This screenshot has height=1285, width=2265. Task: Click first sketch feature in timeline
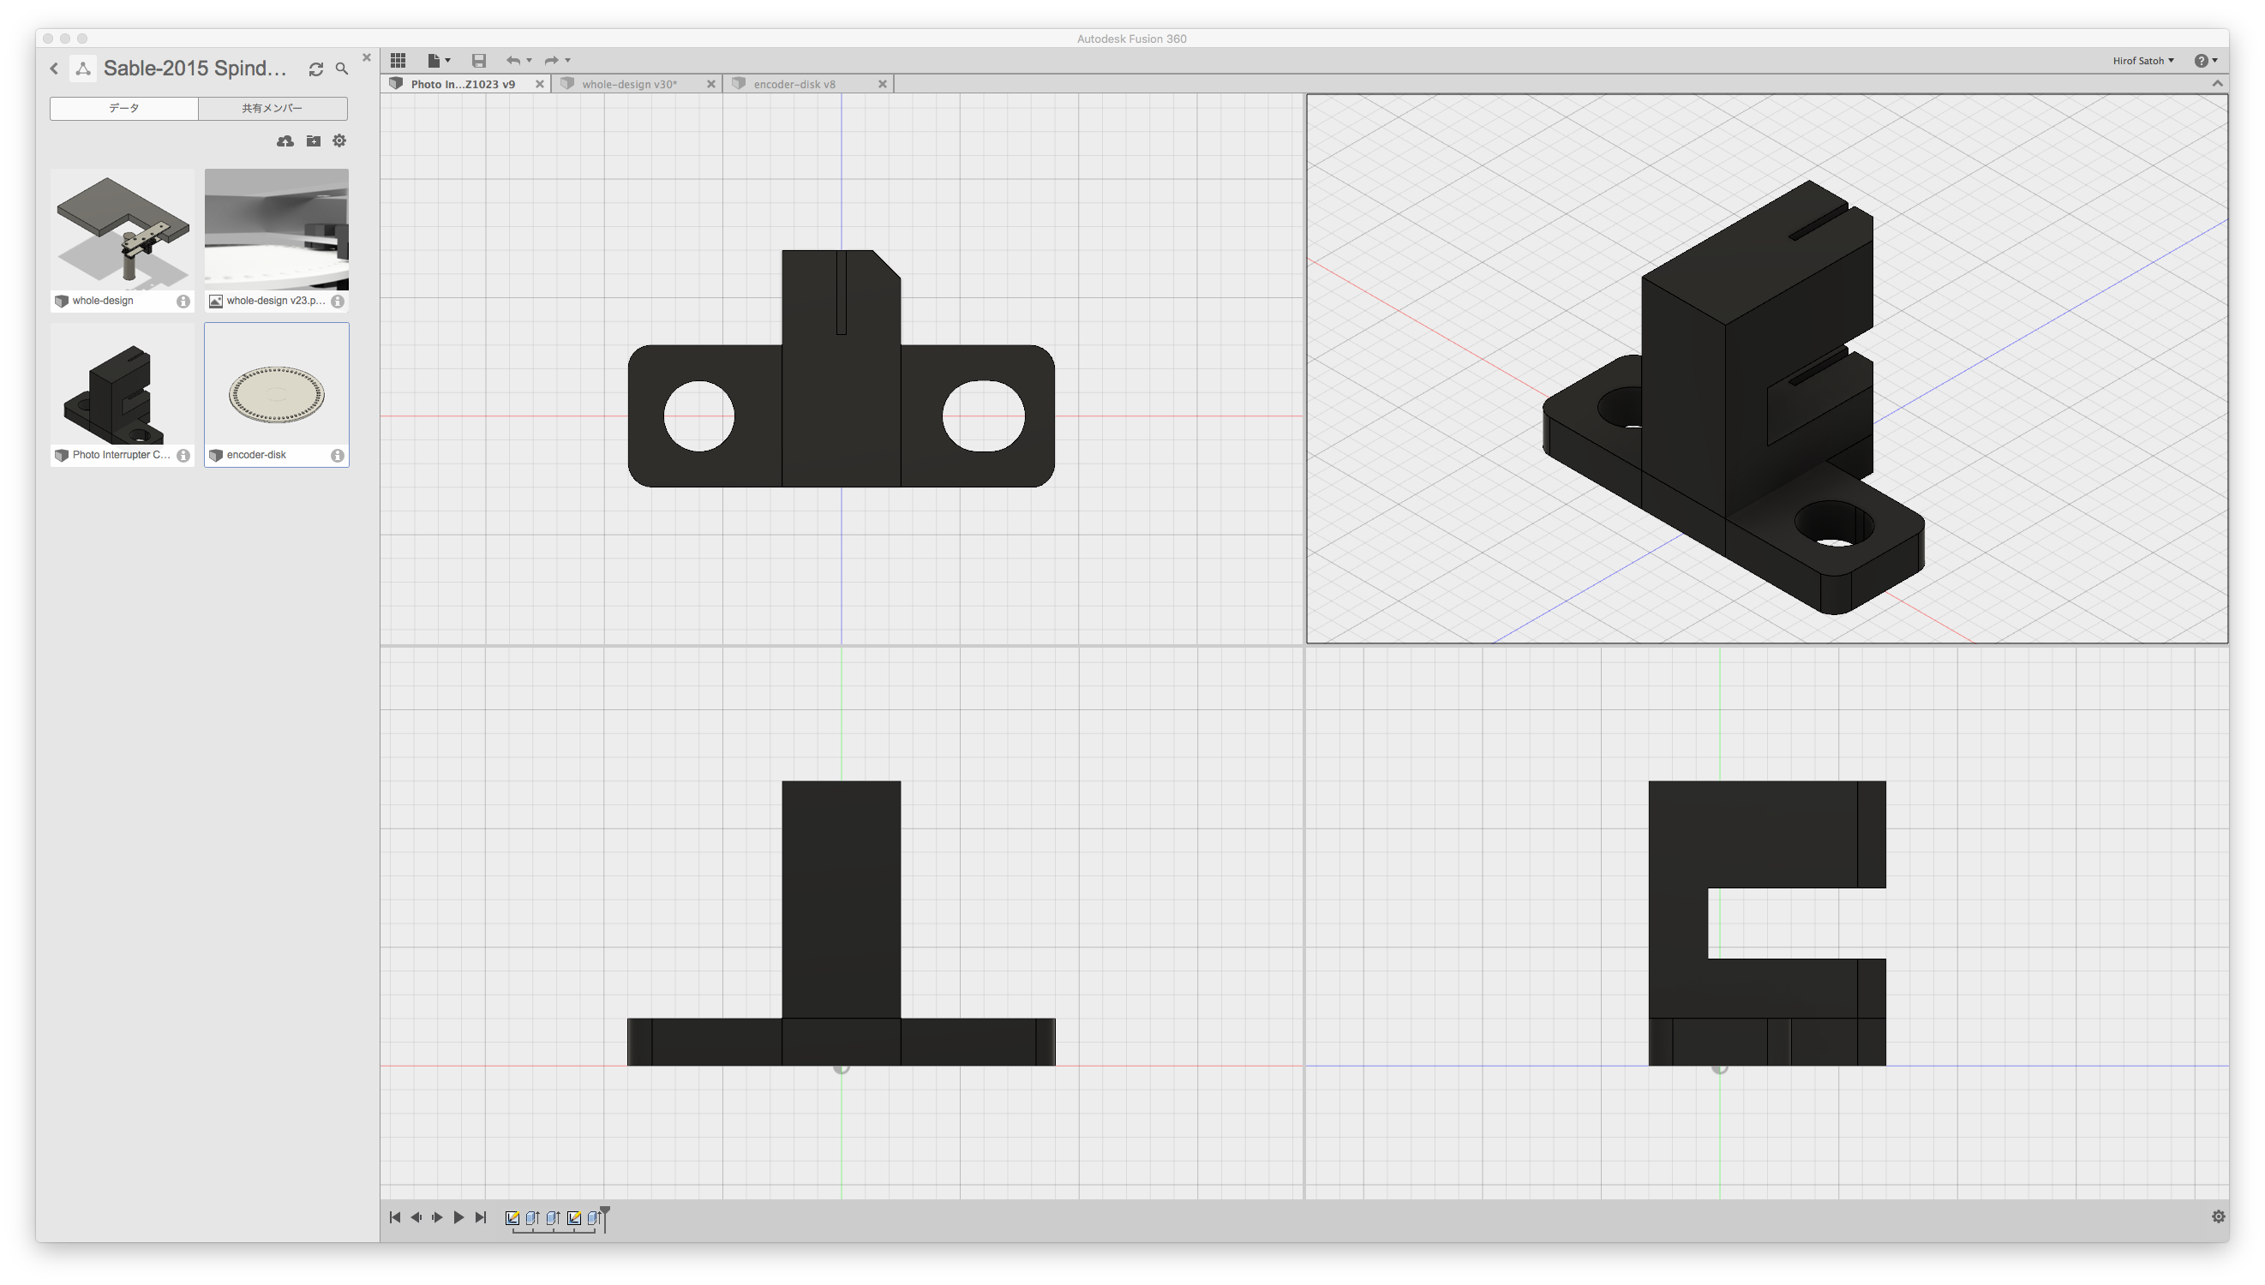click(x=512, y=1218)
